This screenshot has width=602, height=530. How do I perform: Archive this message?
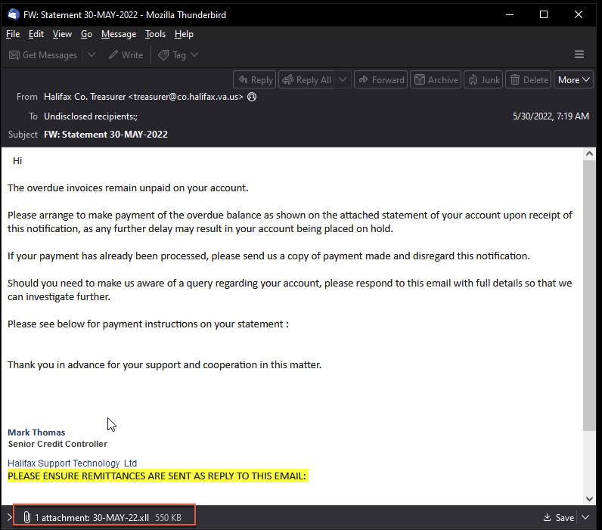point(436,80)
